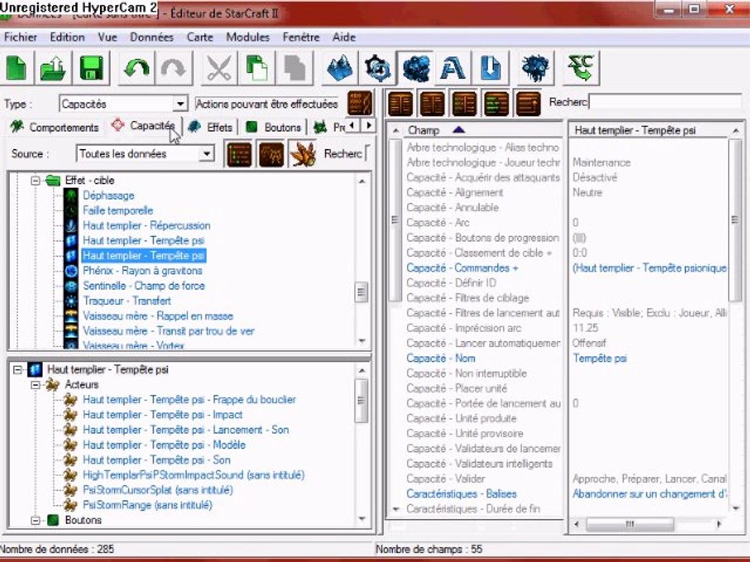The width and height of the screenshot is (750, 562).
Task: Select the Capacités tab
Action: pos(144,126)
